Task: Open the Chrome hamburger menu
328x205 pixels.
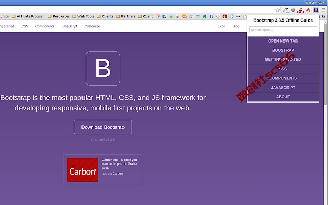Action: [x=323, y=10]
